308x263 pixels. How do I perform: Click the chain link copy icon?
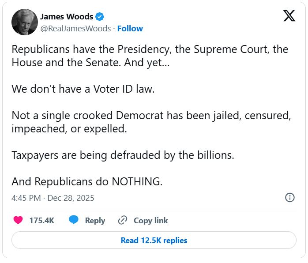coord(123,220)
